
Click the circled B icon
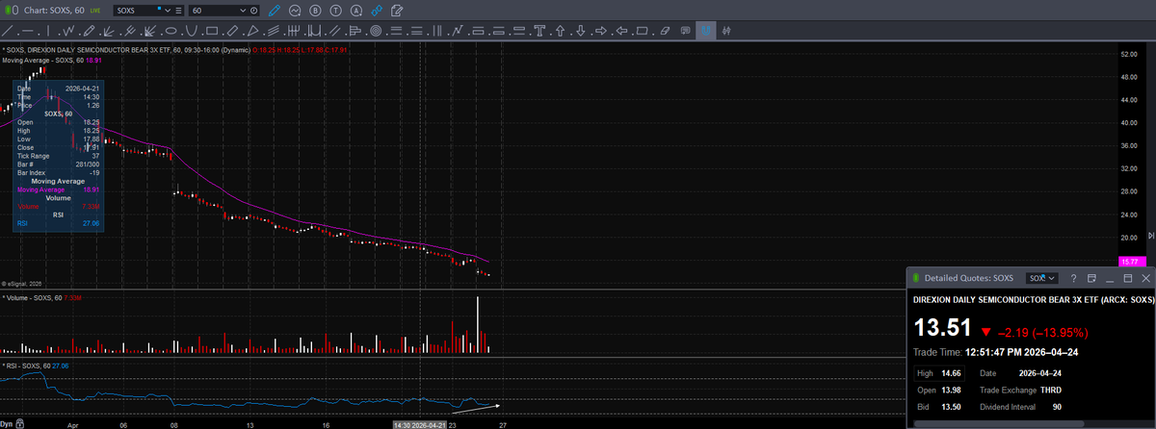314,10
